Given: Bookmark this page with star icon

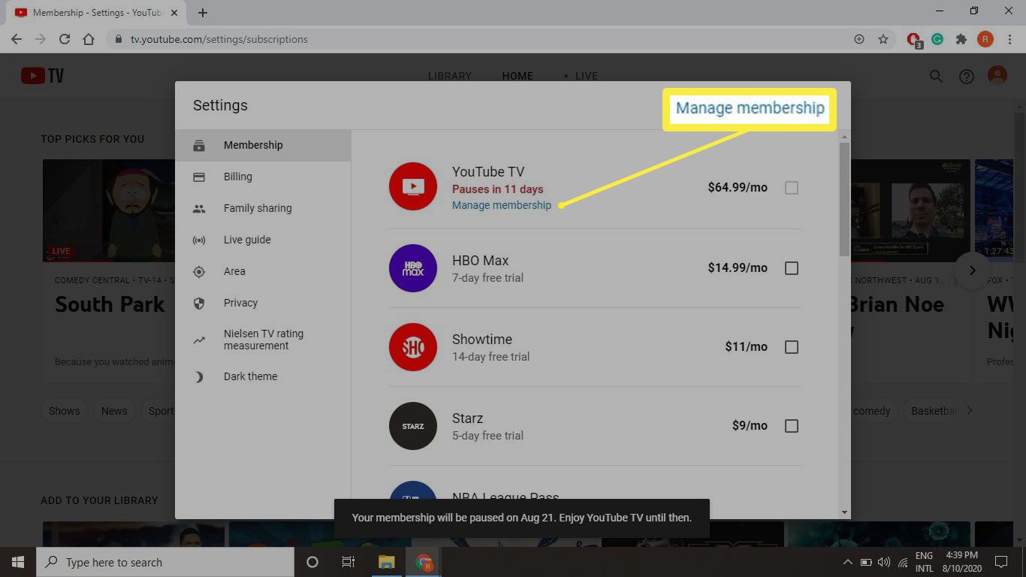Looking at the screenshot, I should click(883, 39).
